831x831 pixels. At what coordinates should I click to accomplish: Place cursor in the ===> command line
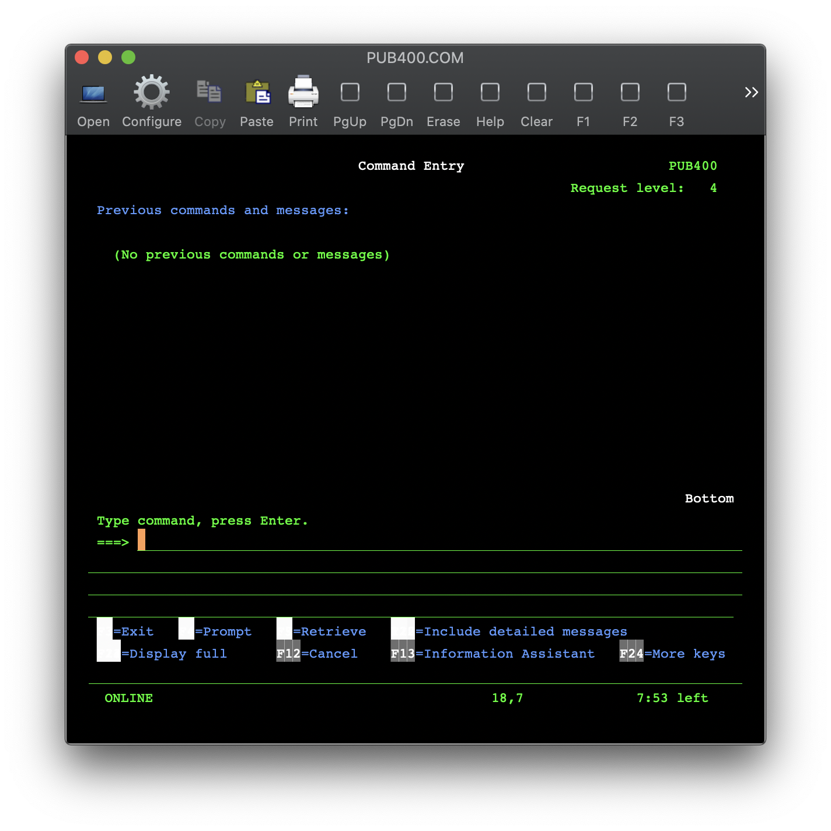pyautogui.click(x=440, y=540)
